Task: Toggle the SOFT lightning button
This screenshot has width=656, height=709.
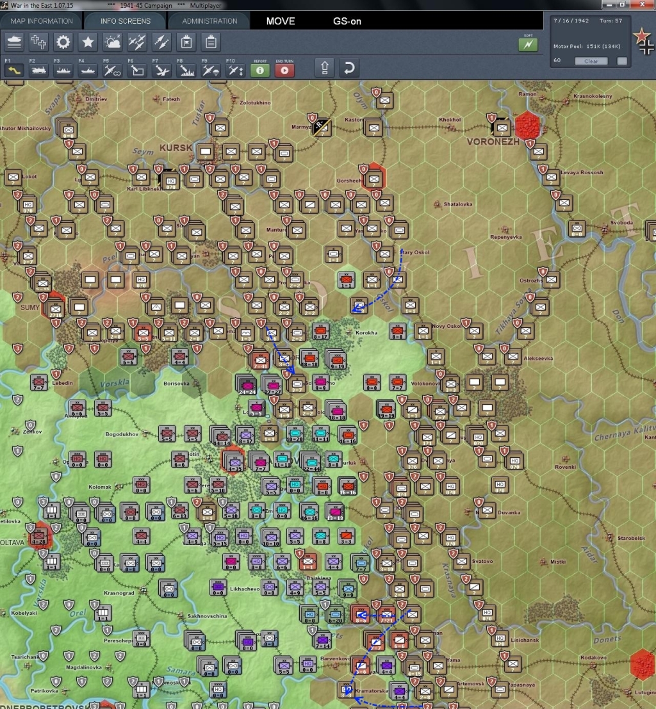Action: (528, 45)
